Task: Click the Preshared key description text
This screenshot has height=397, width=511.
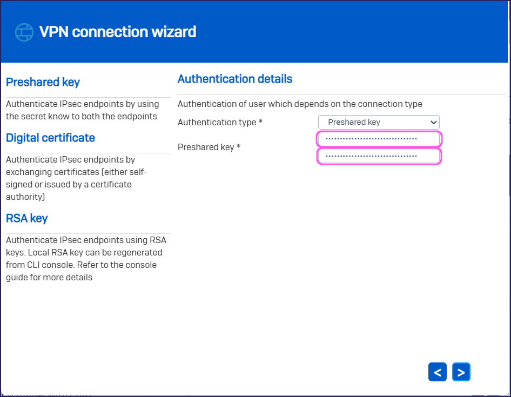Action: point(82,110)
